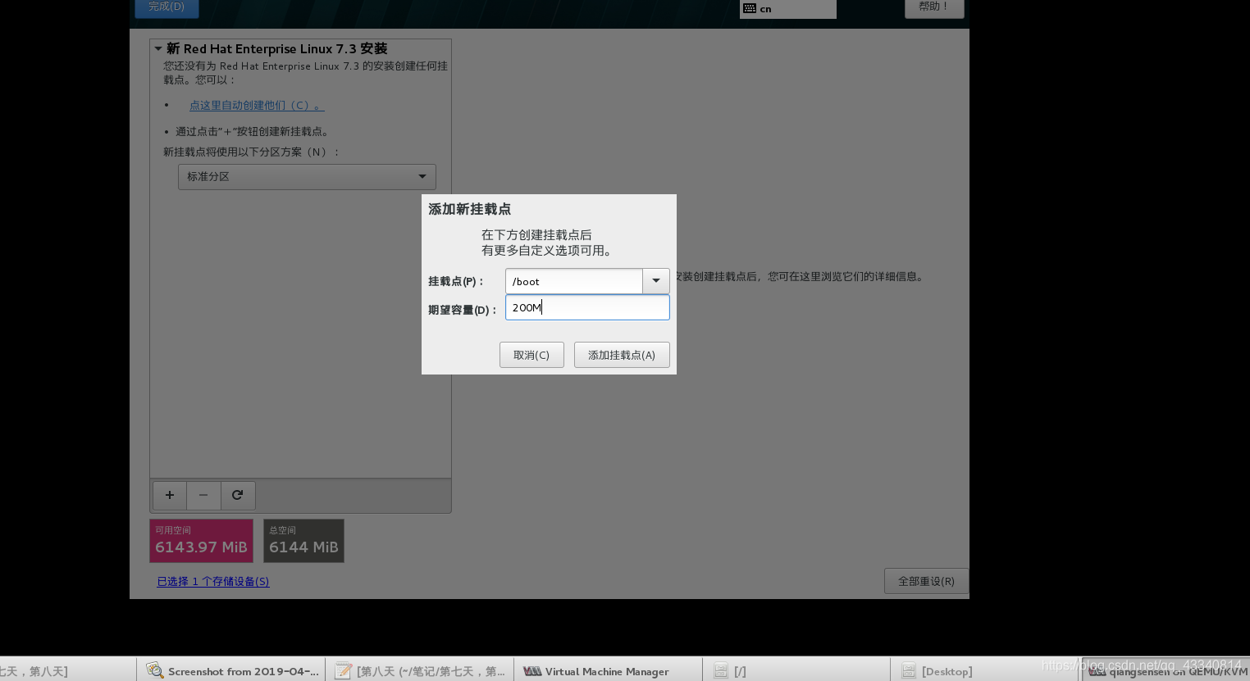Click the Help (帮助) button
Viewport: 1250px width, 681px height.
934,7
